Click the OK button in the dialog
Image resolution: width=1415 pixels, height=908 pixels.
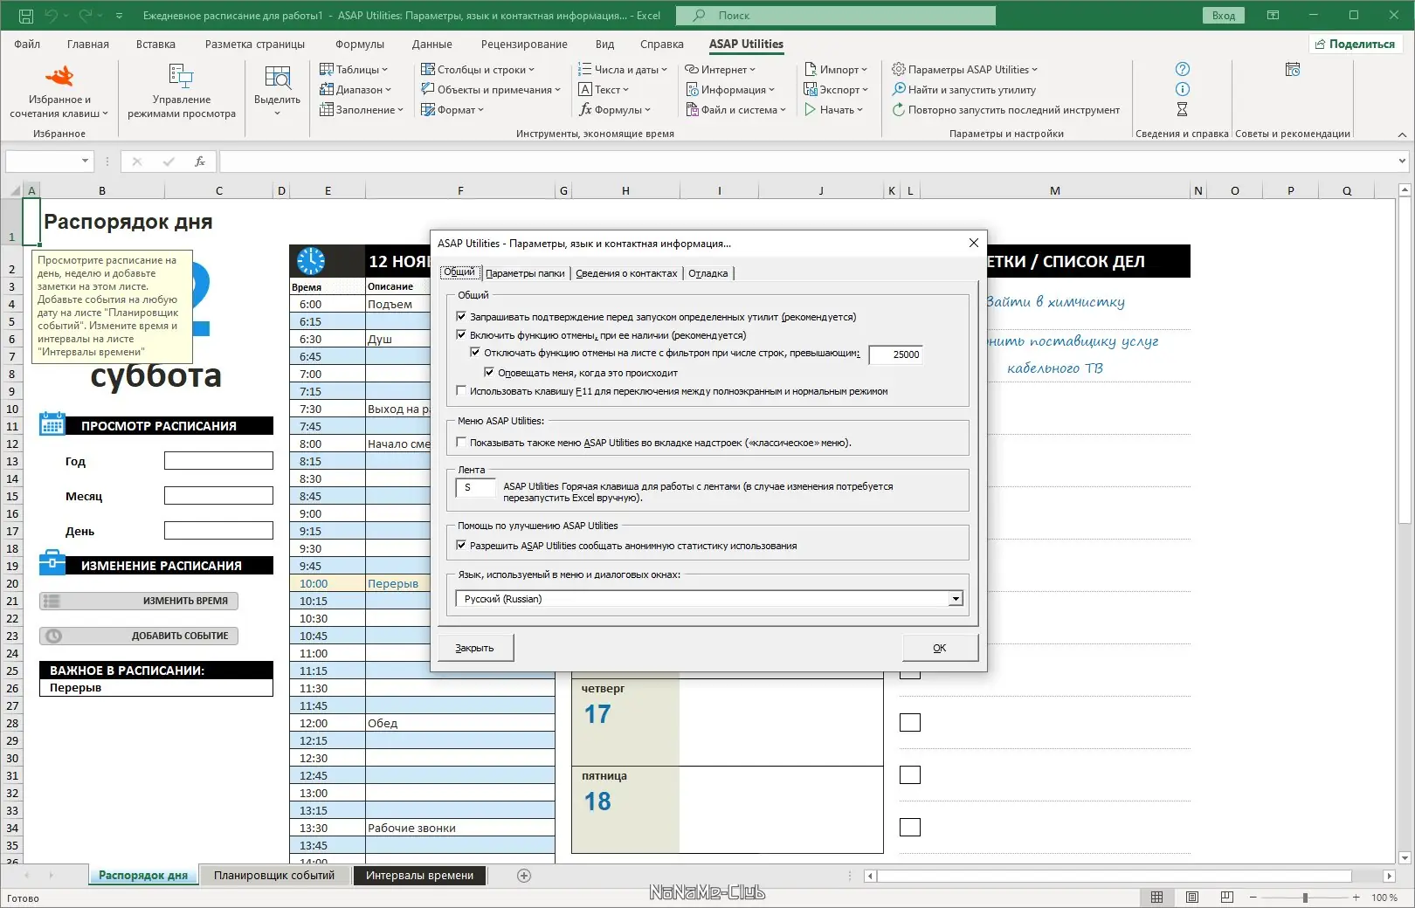tap(940, 648)
